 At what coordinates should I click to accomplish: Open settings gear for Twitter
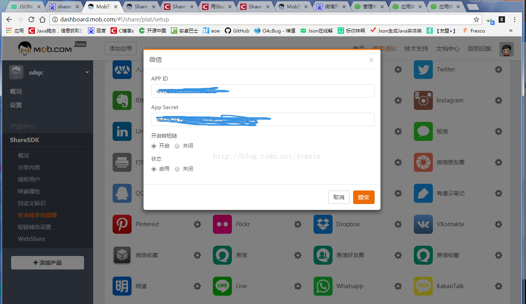(498, 69)
